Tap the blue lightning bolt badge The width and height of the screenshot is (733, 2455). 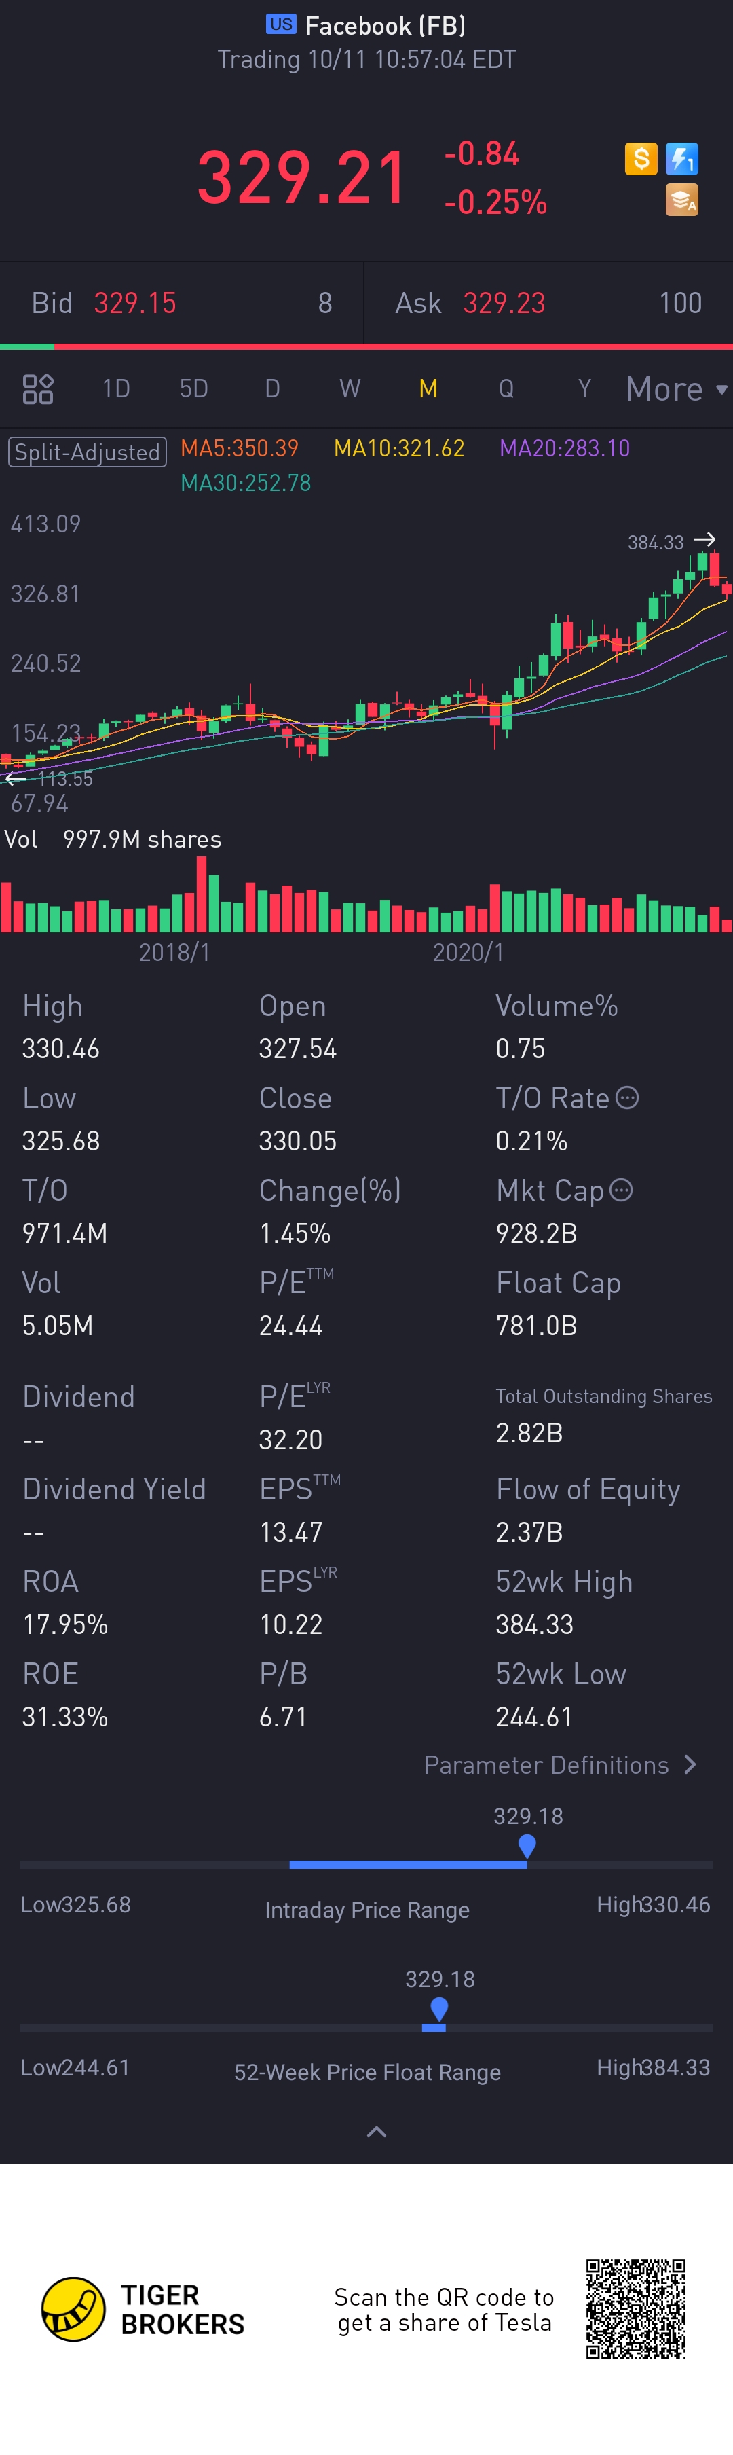click(681, 158)
